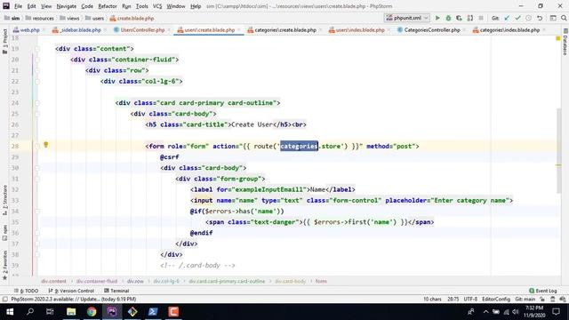Viewport: 569px width, 320px height.
Task: Open the layout window icon in toolbar
Action: 553,18
